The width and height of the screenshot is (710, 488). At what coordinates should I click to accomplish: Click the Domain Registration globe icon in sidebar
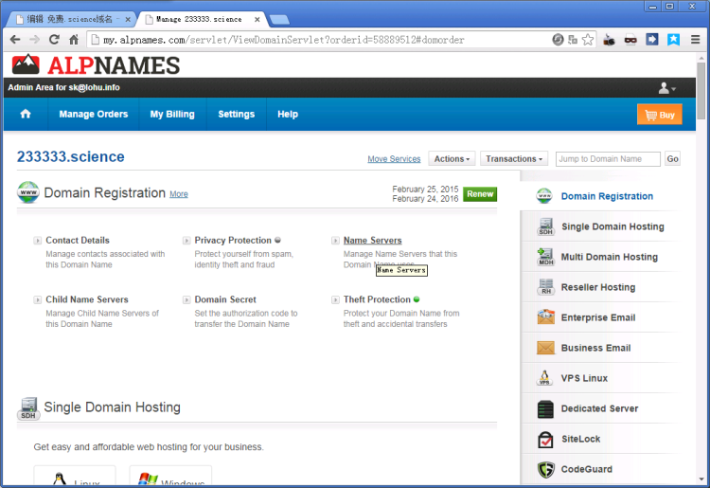544,196
